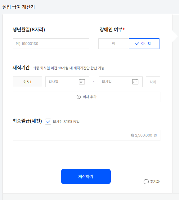Click the 초기화 text link
The width and height of the screenshot is (179, 200).
click(155, 182)
